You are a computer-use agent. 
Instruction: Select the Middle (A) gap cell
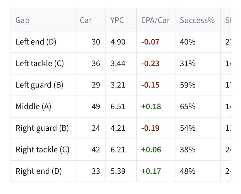(x=33, y=106)
